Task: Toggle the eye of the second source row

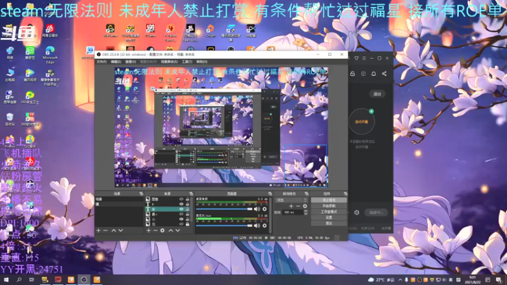Action: click(x=181, y=204)
